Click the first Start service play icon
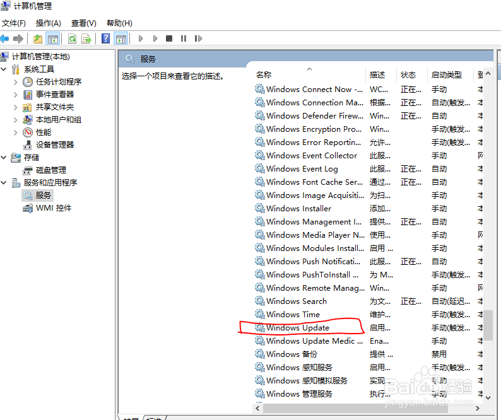The width and height of the screenshot is (501, 420). coord(141,38)
